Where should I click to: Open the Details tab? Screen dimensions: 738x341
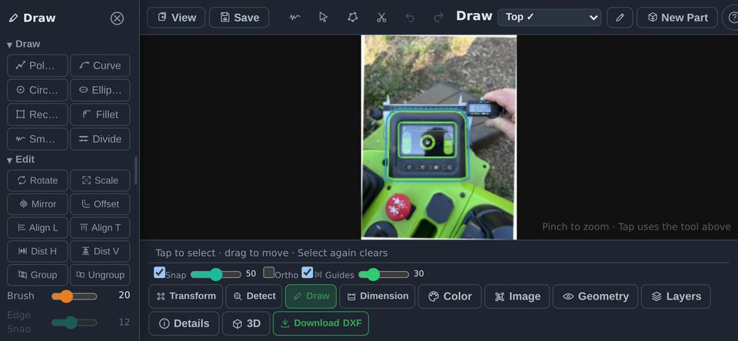click(x=184, y=323)
